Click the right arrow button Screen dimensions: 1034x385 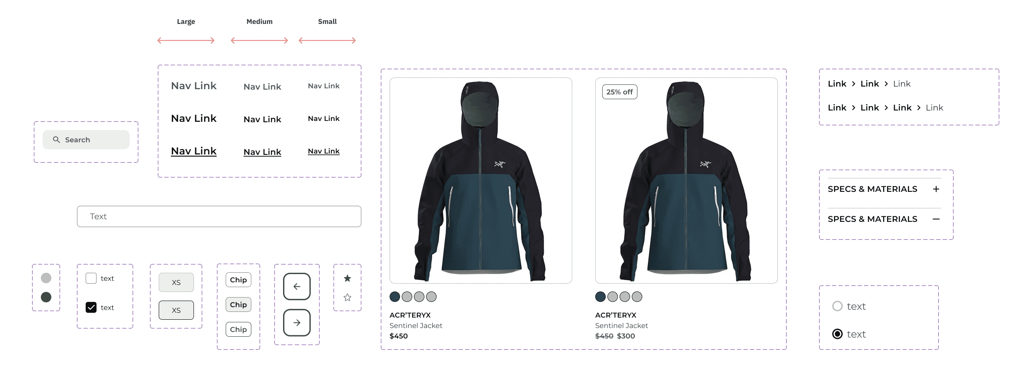[x=297, y=322]
